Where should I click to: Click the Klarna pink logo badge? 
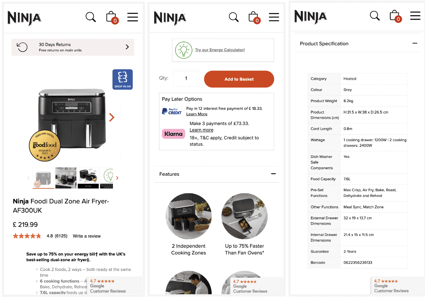173,134
